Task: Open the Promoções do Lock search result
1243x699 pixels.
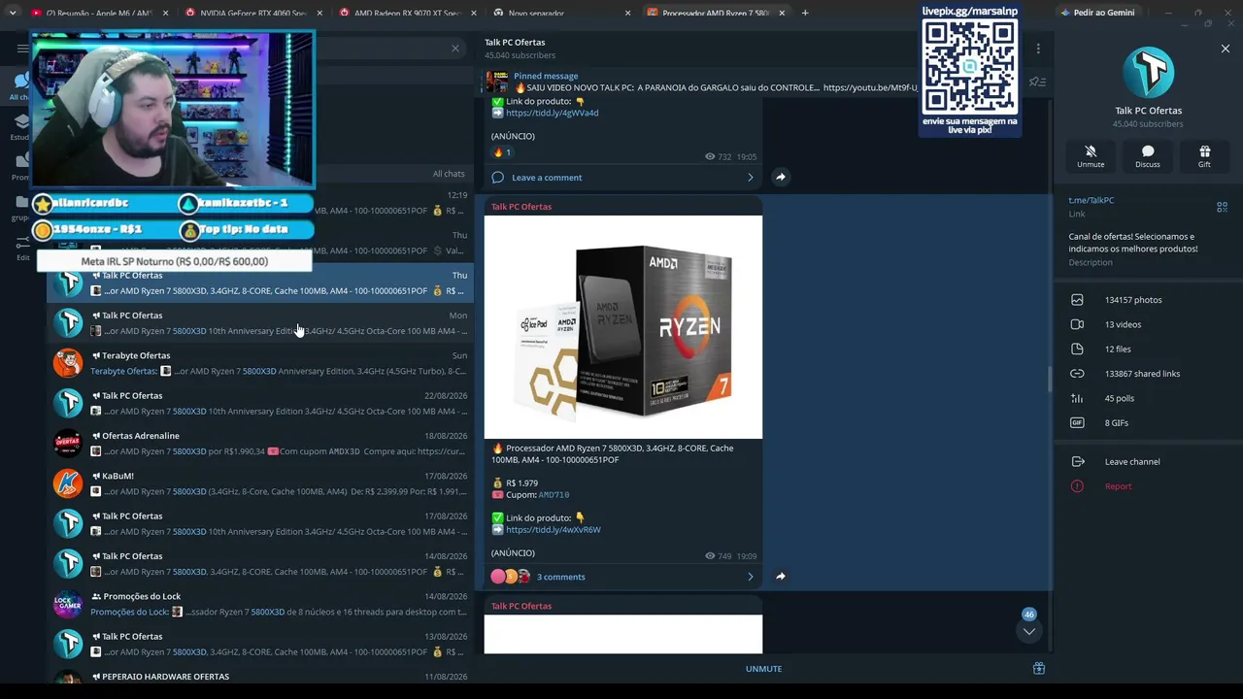Action: pyautogui.click(x=260, y=604)
